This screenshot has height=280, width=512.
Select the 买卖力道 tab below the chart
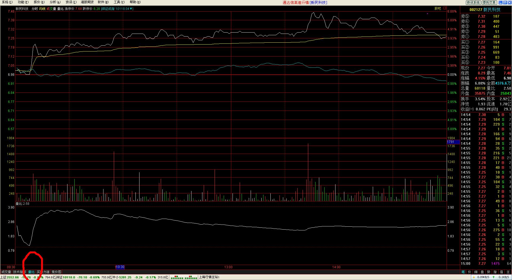point(43,272)
